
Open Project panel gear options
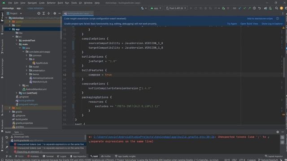[x=55, y=13]
